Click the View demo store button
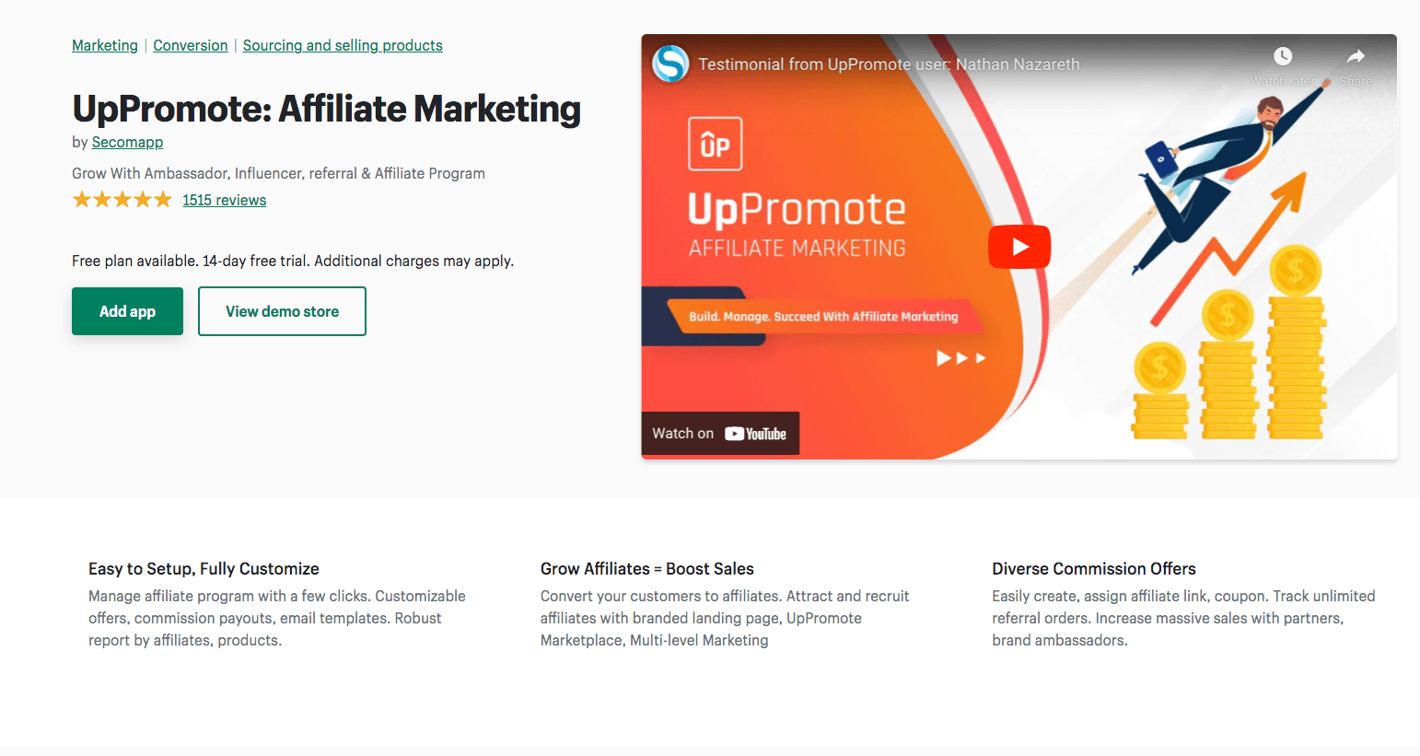The height and width of the screenshot is (756, 1420). [x=282, y=311]
